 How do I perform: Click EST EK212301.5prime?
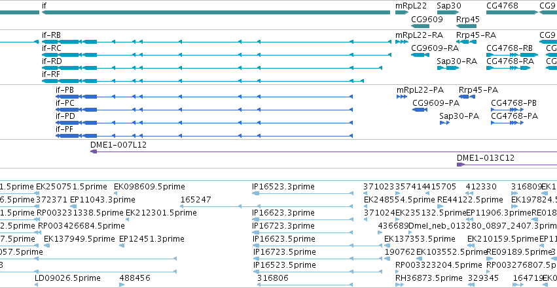coord(161,213)
